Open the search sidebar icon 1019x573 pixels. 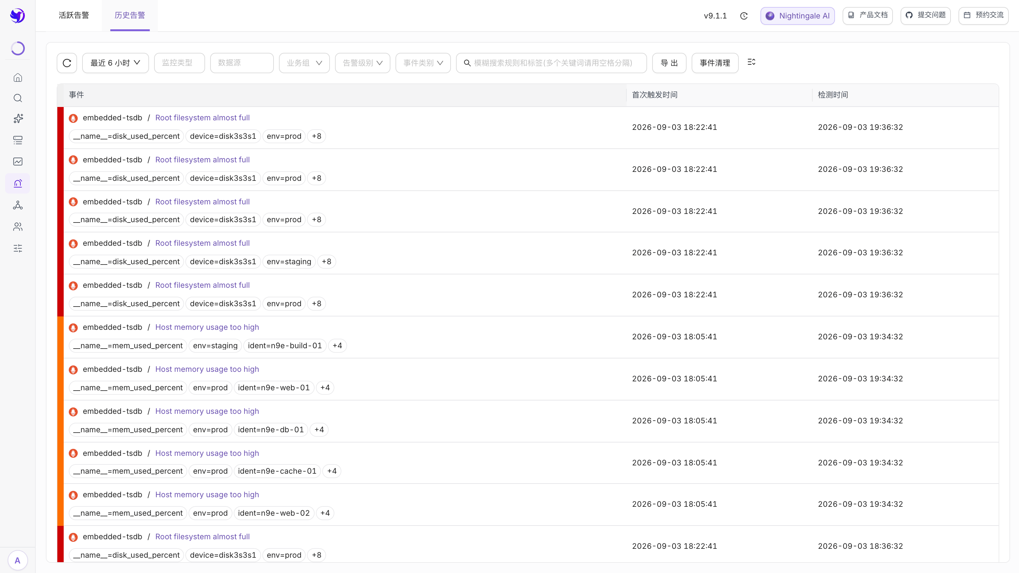[x=18, y=98]
